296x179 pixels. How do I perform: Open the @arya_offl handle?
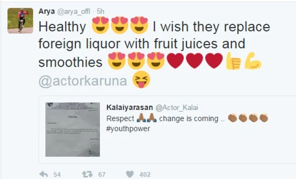(x=74, y=11)
